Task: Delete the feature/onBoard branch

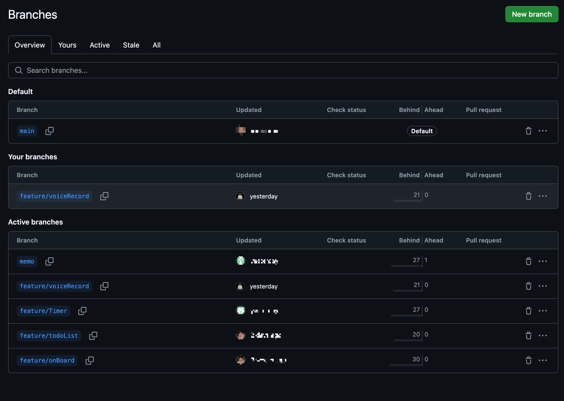Action: [x=528, y=360]
